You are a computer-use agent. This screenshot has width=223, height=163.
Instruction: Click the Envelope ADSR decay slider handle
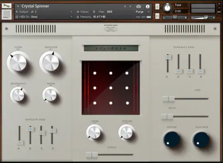click(31, 129)
